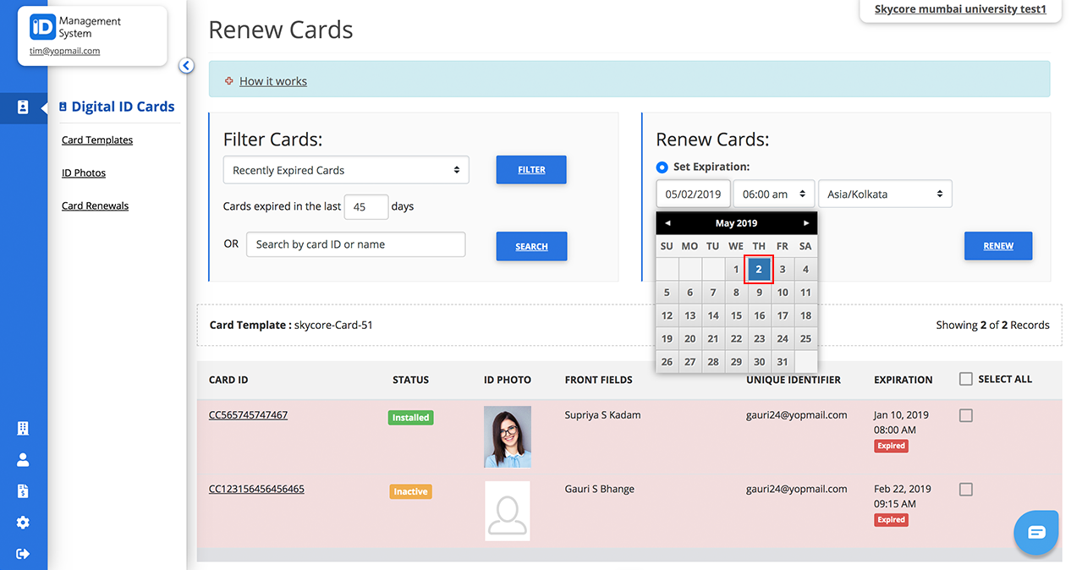
Task: Open card CC123156456456465 link
Action: 256,489
